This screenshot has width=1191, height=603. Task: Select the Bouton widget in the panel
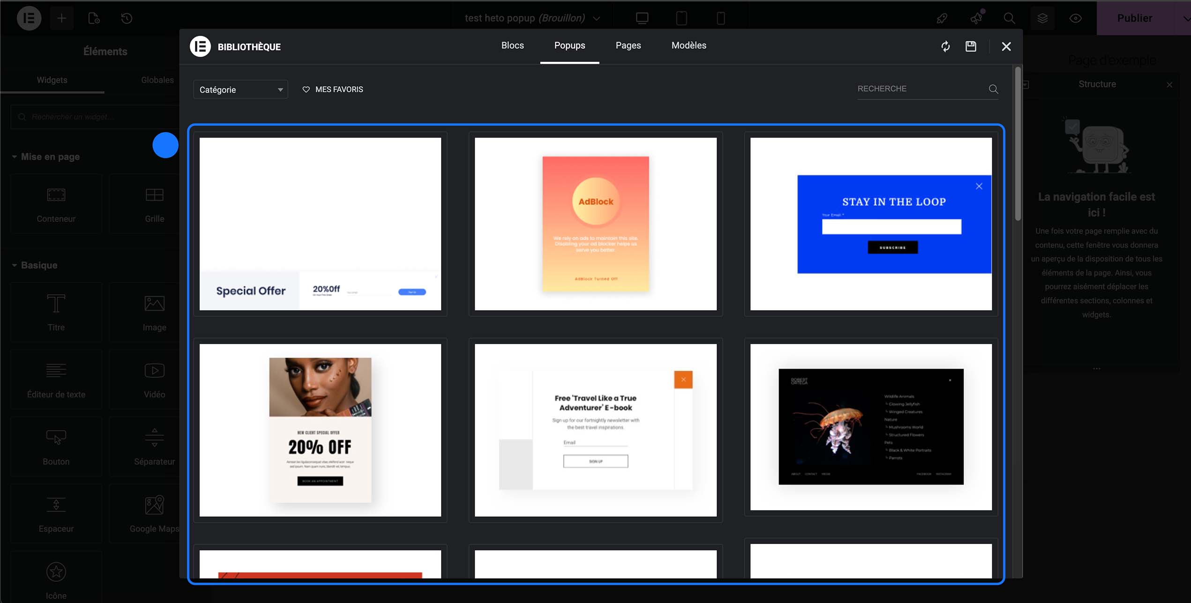click(x=56, y=446)
